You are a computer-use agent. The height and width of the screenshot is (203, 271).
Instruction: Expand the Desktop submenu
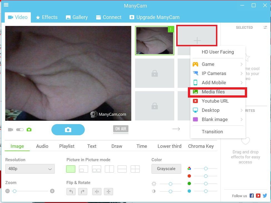point(218,110)
